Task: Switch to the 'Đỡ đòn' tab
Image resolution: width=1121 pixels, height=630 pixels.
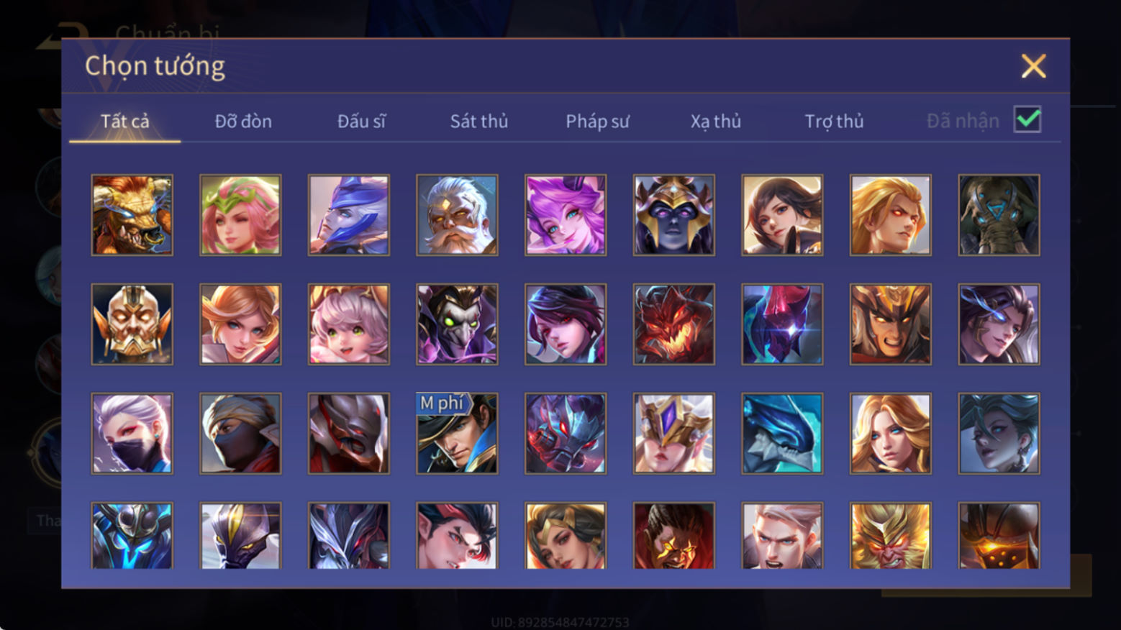Action: (243, 121)
